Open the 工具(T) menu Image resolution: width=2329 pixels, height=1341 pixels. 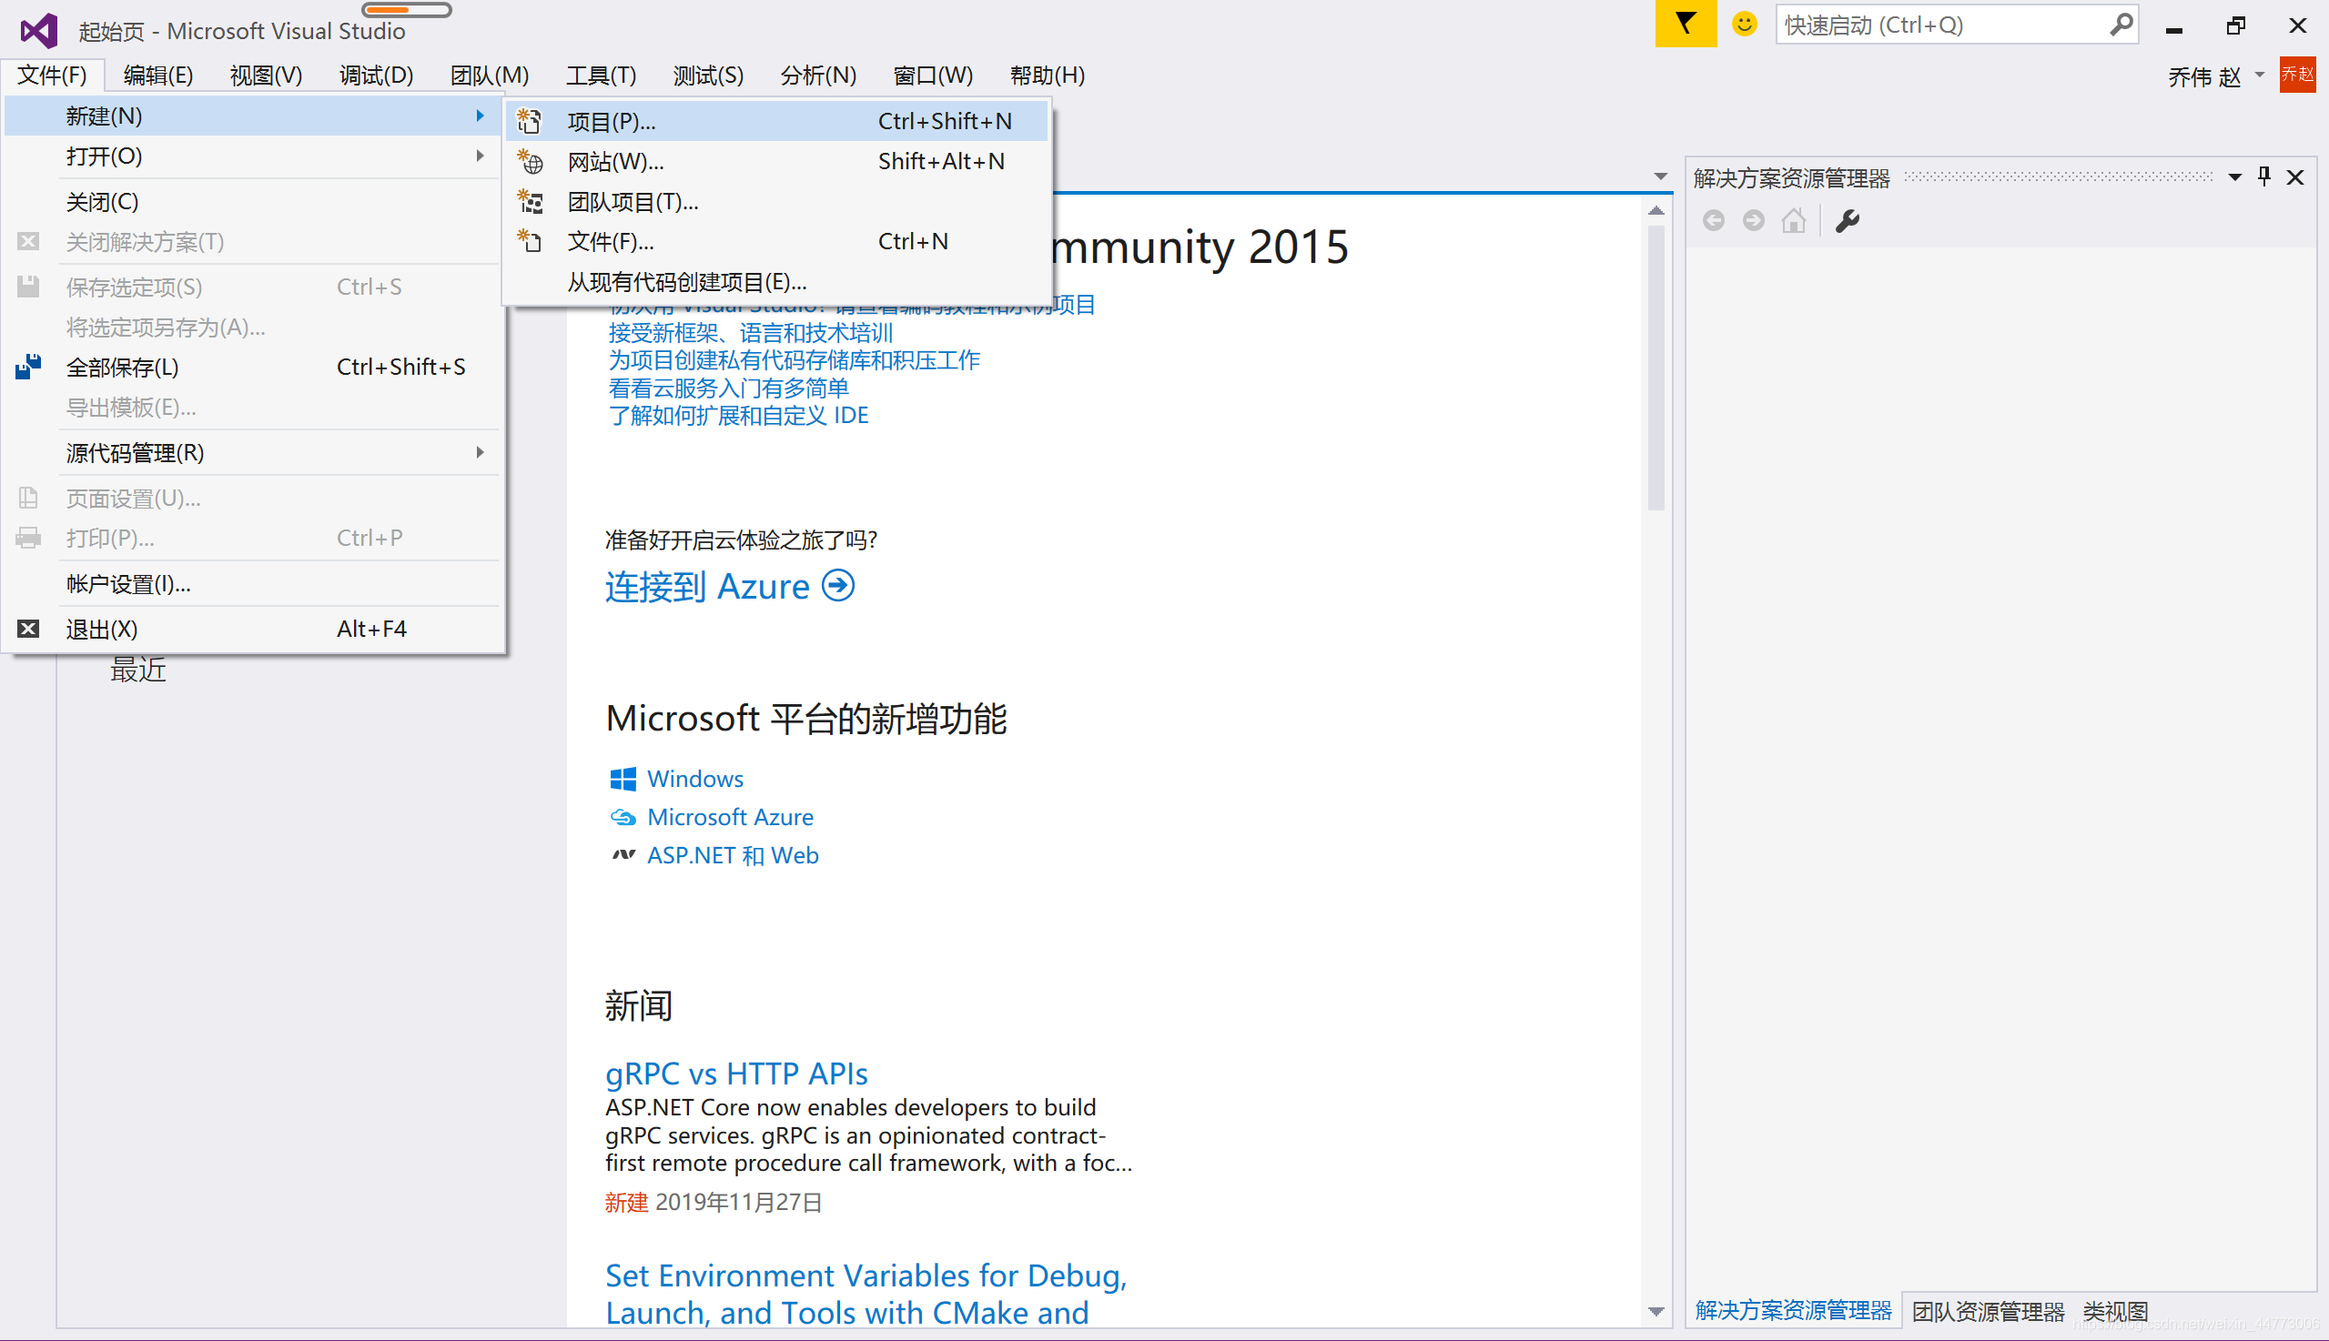point(601,75)
